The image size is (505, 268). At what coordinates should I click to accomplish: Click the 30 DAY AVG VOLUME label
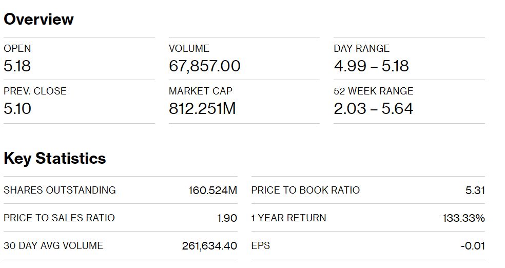click(53, 246)
